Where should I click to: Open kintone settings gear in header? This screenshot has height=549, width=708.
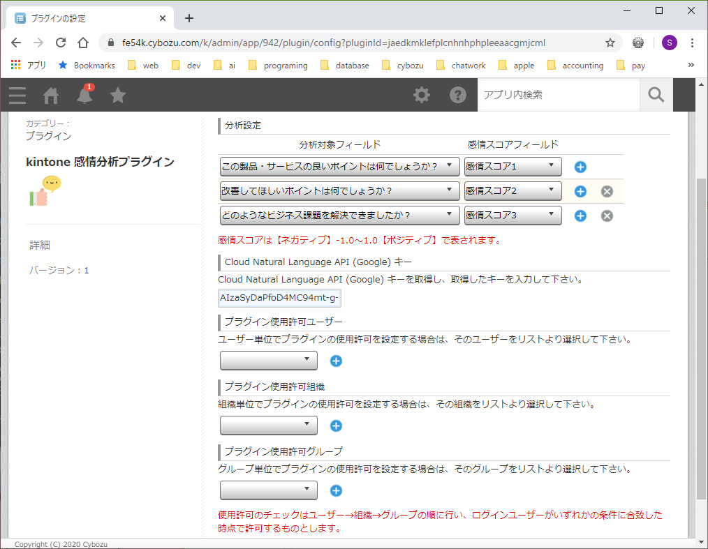point(422,95)
